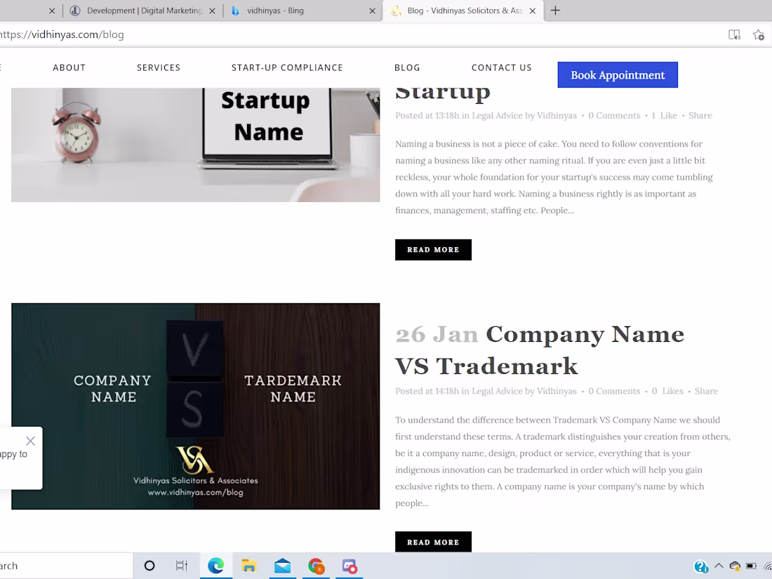
Task: Open the Services navigation menu
Action: pos(159,68)
